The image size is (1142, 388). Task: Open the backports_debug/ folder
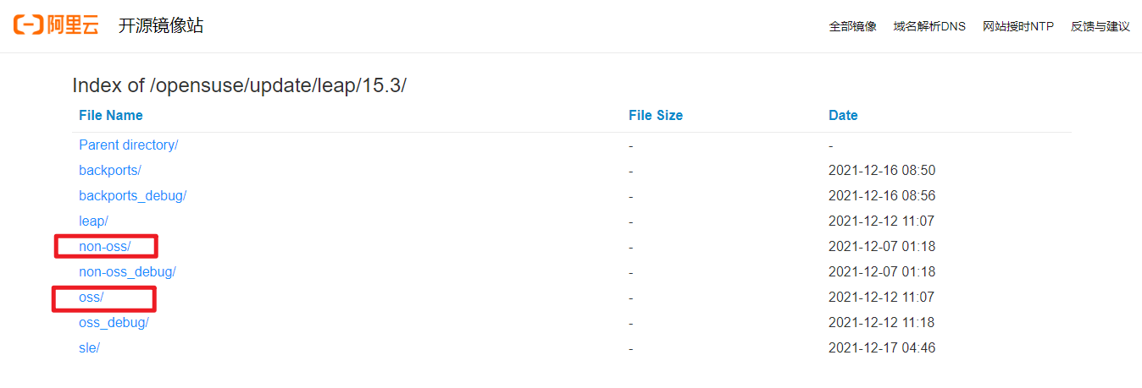coord(132,195)
